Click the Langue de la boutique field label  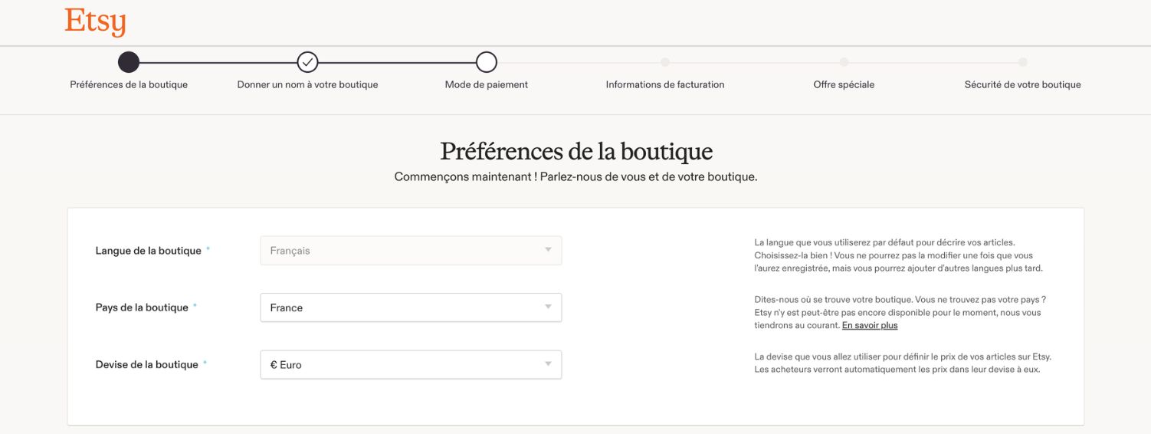pyautogui.click(x=148, y=251)
